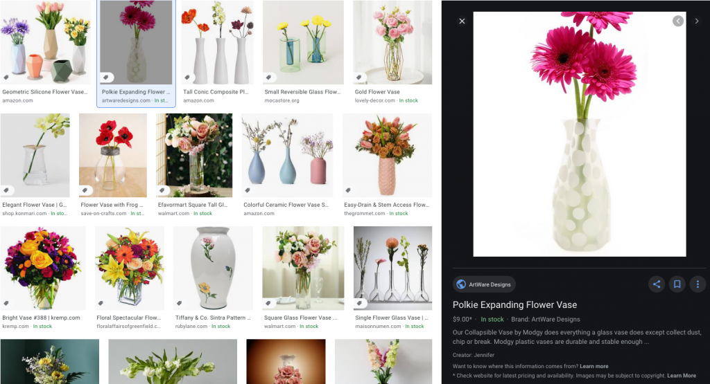Screen dimensions: 710x384
Task: Open Square Glass Flower Vase thumbnail
Action: (x=303, y=268)
